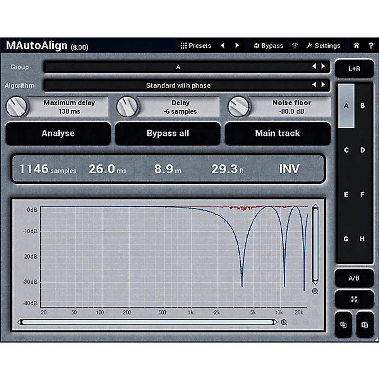Open help with the question mark icon
The image size is (379, 379).
[370, 46]
